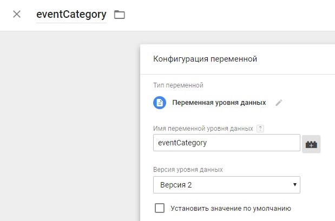Click the "Конфигурация переменной" card header
335x221 pixels.
pyautogui.click(x=205, y=59)
